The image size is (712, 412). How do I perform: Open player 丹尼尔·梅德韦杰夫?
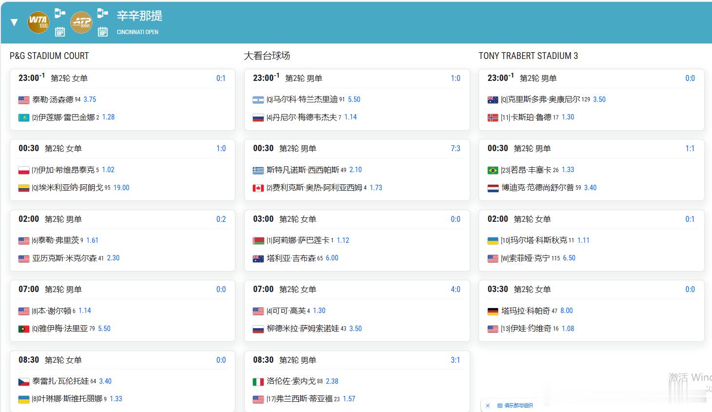(x=305, y=118)
